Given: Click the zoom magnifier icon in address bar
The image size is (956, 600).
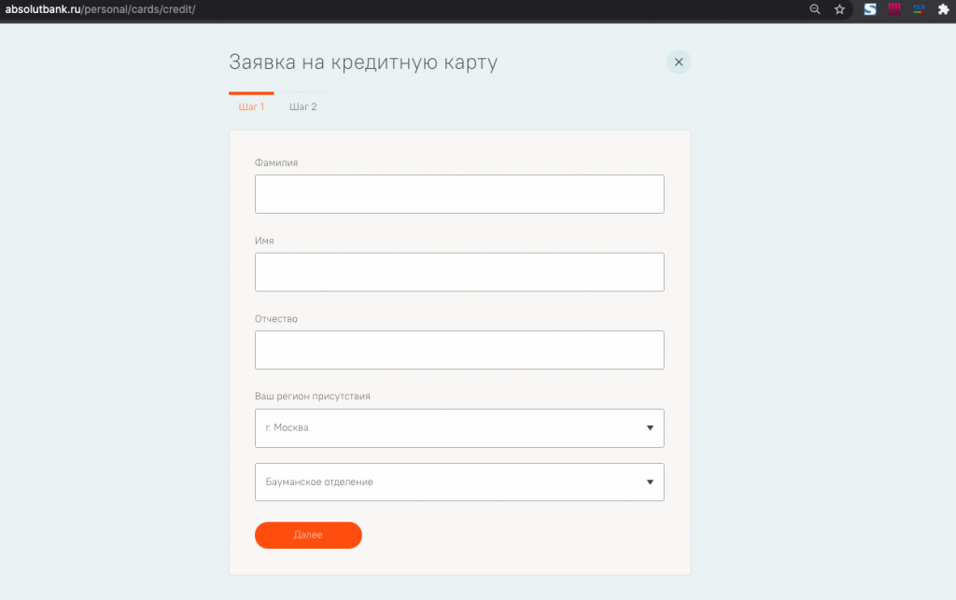Looking at the screenshot, I should click(x=815, y=9).
